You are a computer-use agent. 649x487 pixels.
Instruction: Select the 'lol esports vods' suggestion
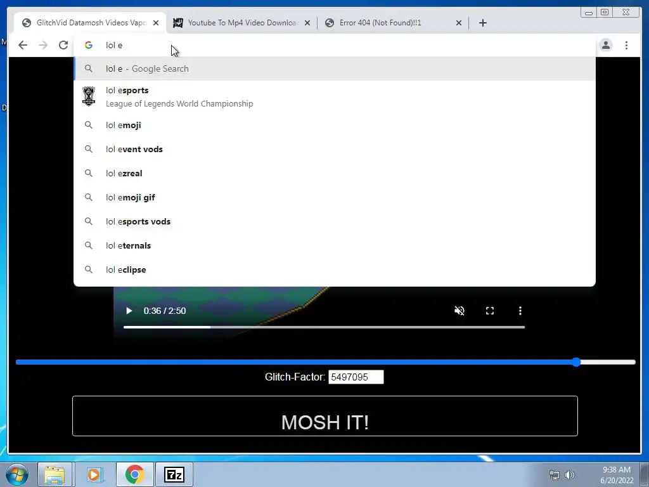[x=335, y=221]
